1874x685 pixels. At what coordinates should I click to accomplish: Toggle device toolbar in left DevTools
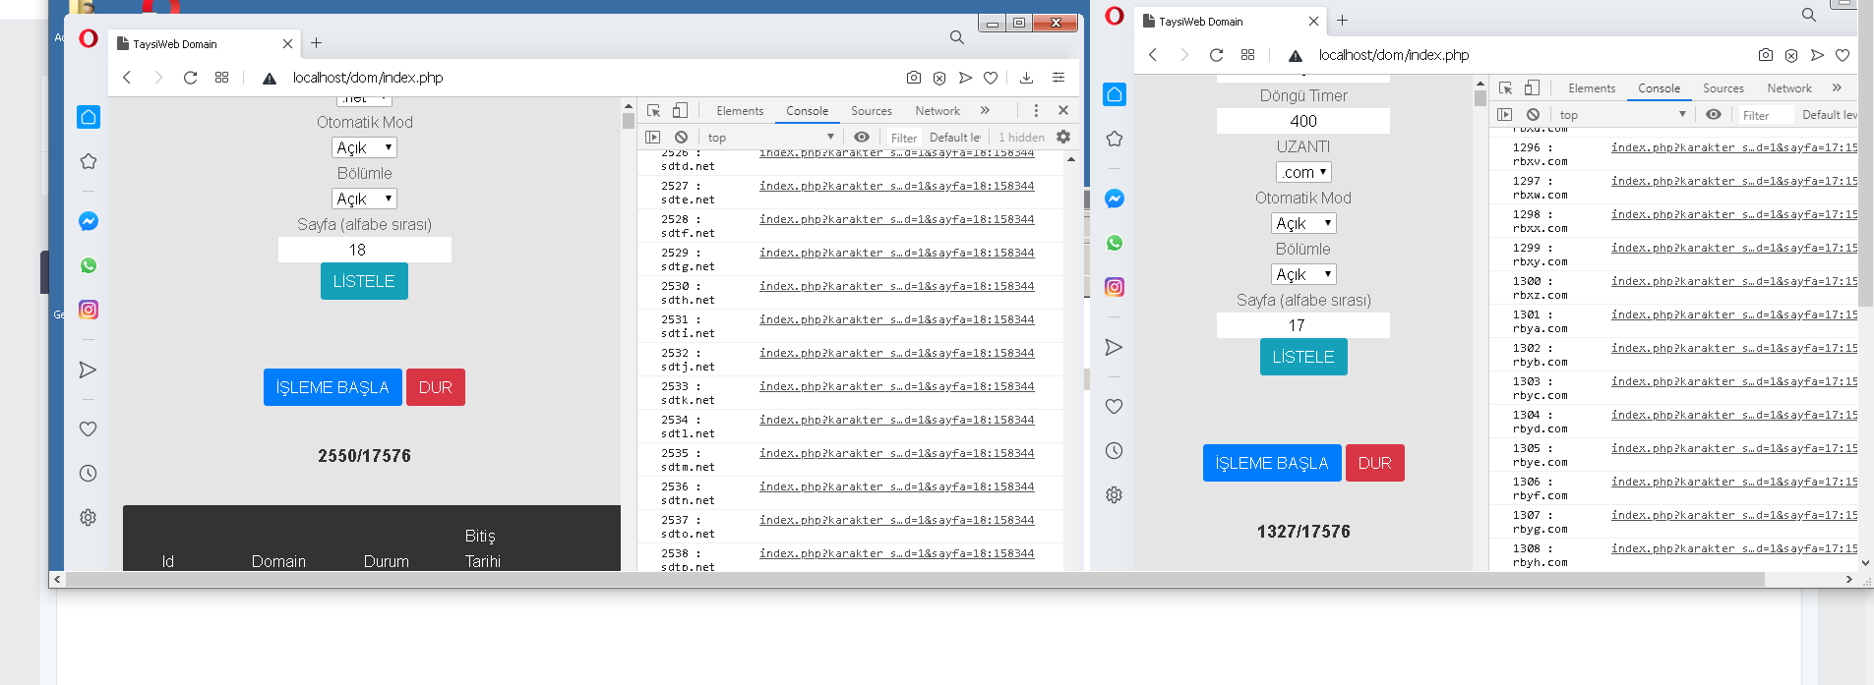pos(680,111)
